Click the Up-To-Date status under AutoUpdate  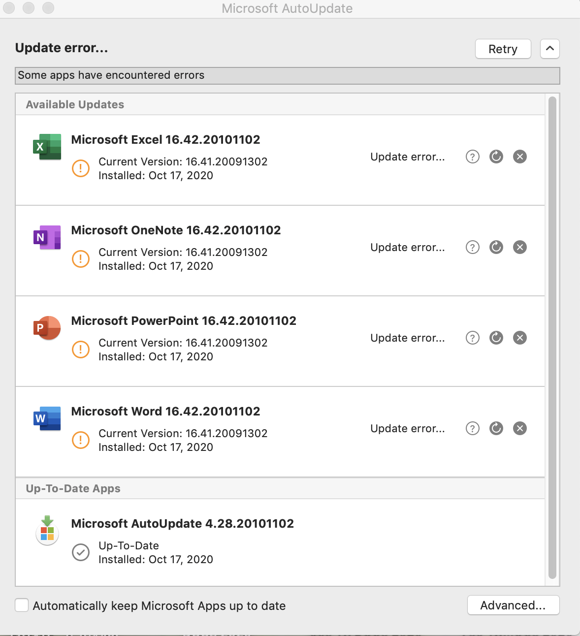pyautogui.click(x=129, y=545)
